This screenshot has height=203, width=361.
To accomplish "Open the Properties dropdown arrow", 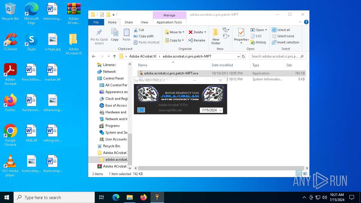I will pyautogui.click(x=241, y=43).
